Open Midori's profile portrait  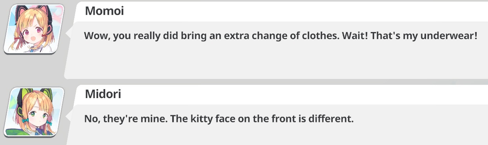tap(34, 112)
